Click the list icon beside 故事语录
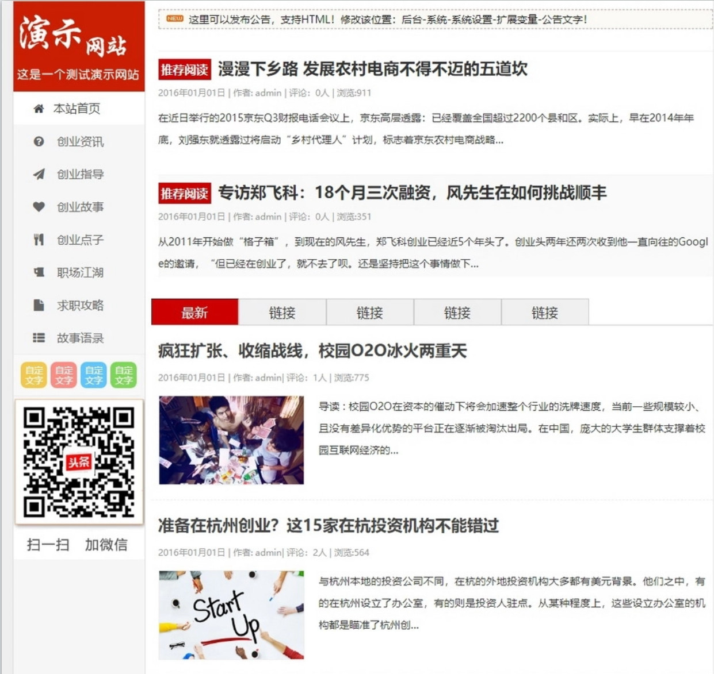 coord(39,338)
